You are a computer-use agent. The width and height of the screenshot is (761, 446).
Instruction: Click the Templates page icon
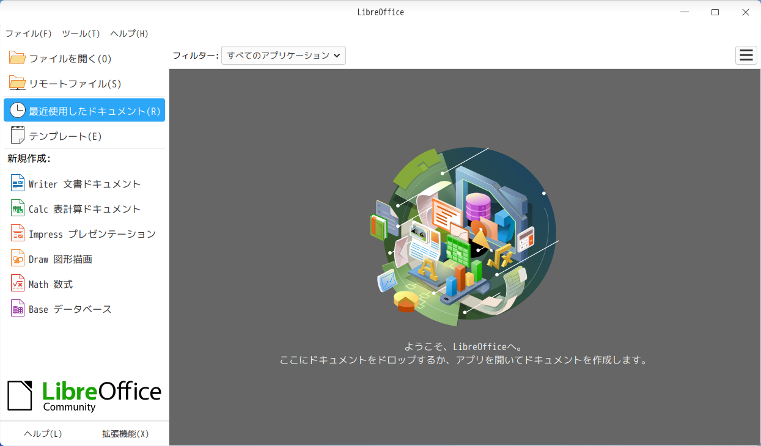pyautogui.click(x=18, y=135)
